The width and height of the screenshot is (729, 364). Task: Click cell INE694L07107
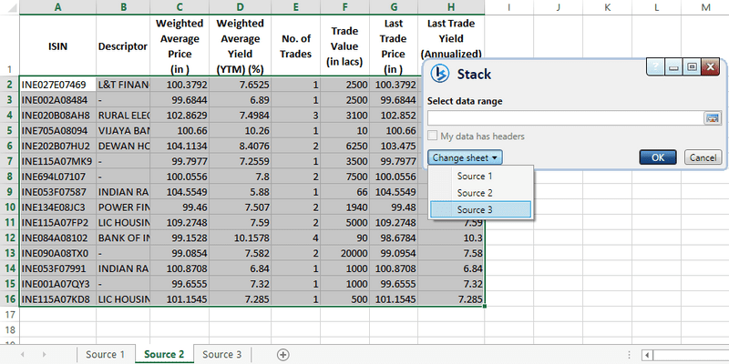(57, 177)
